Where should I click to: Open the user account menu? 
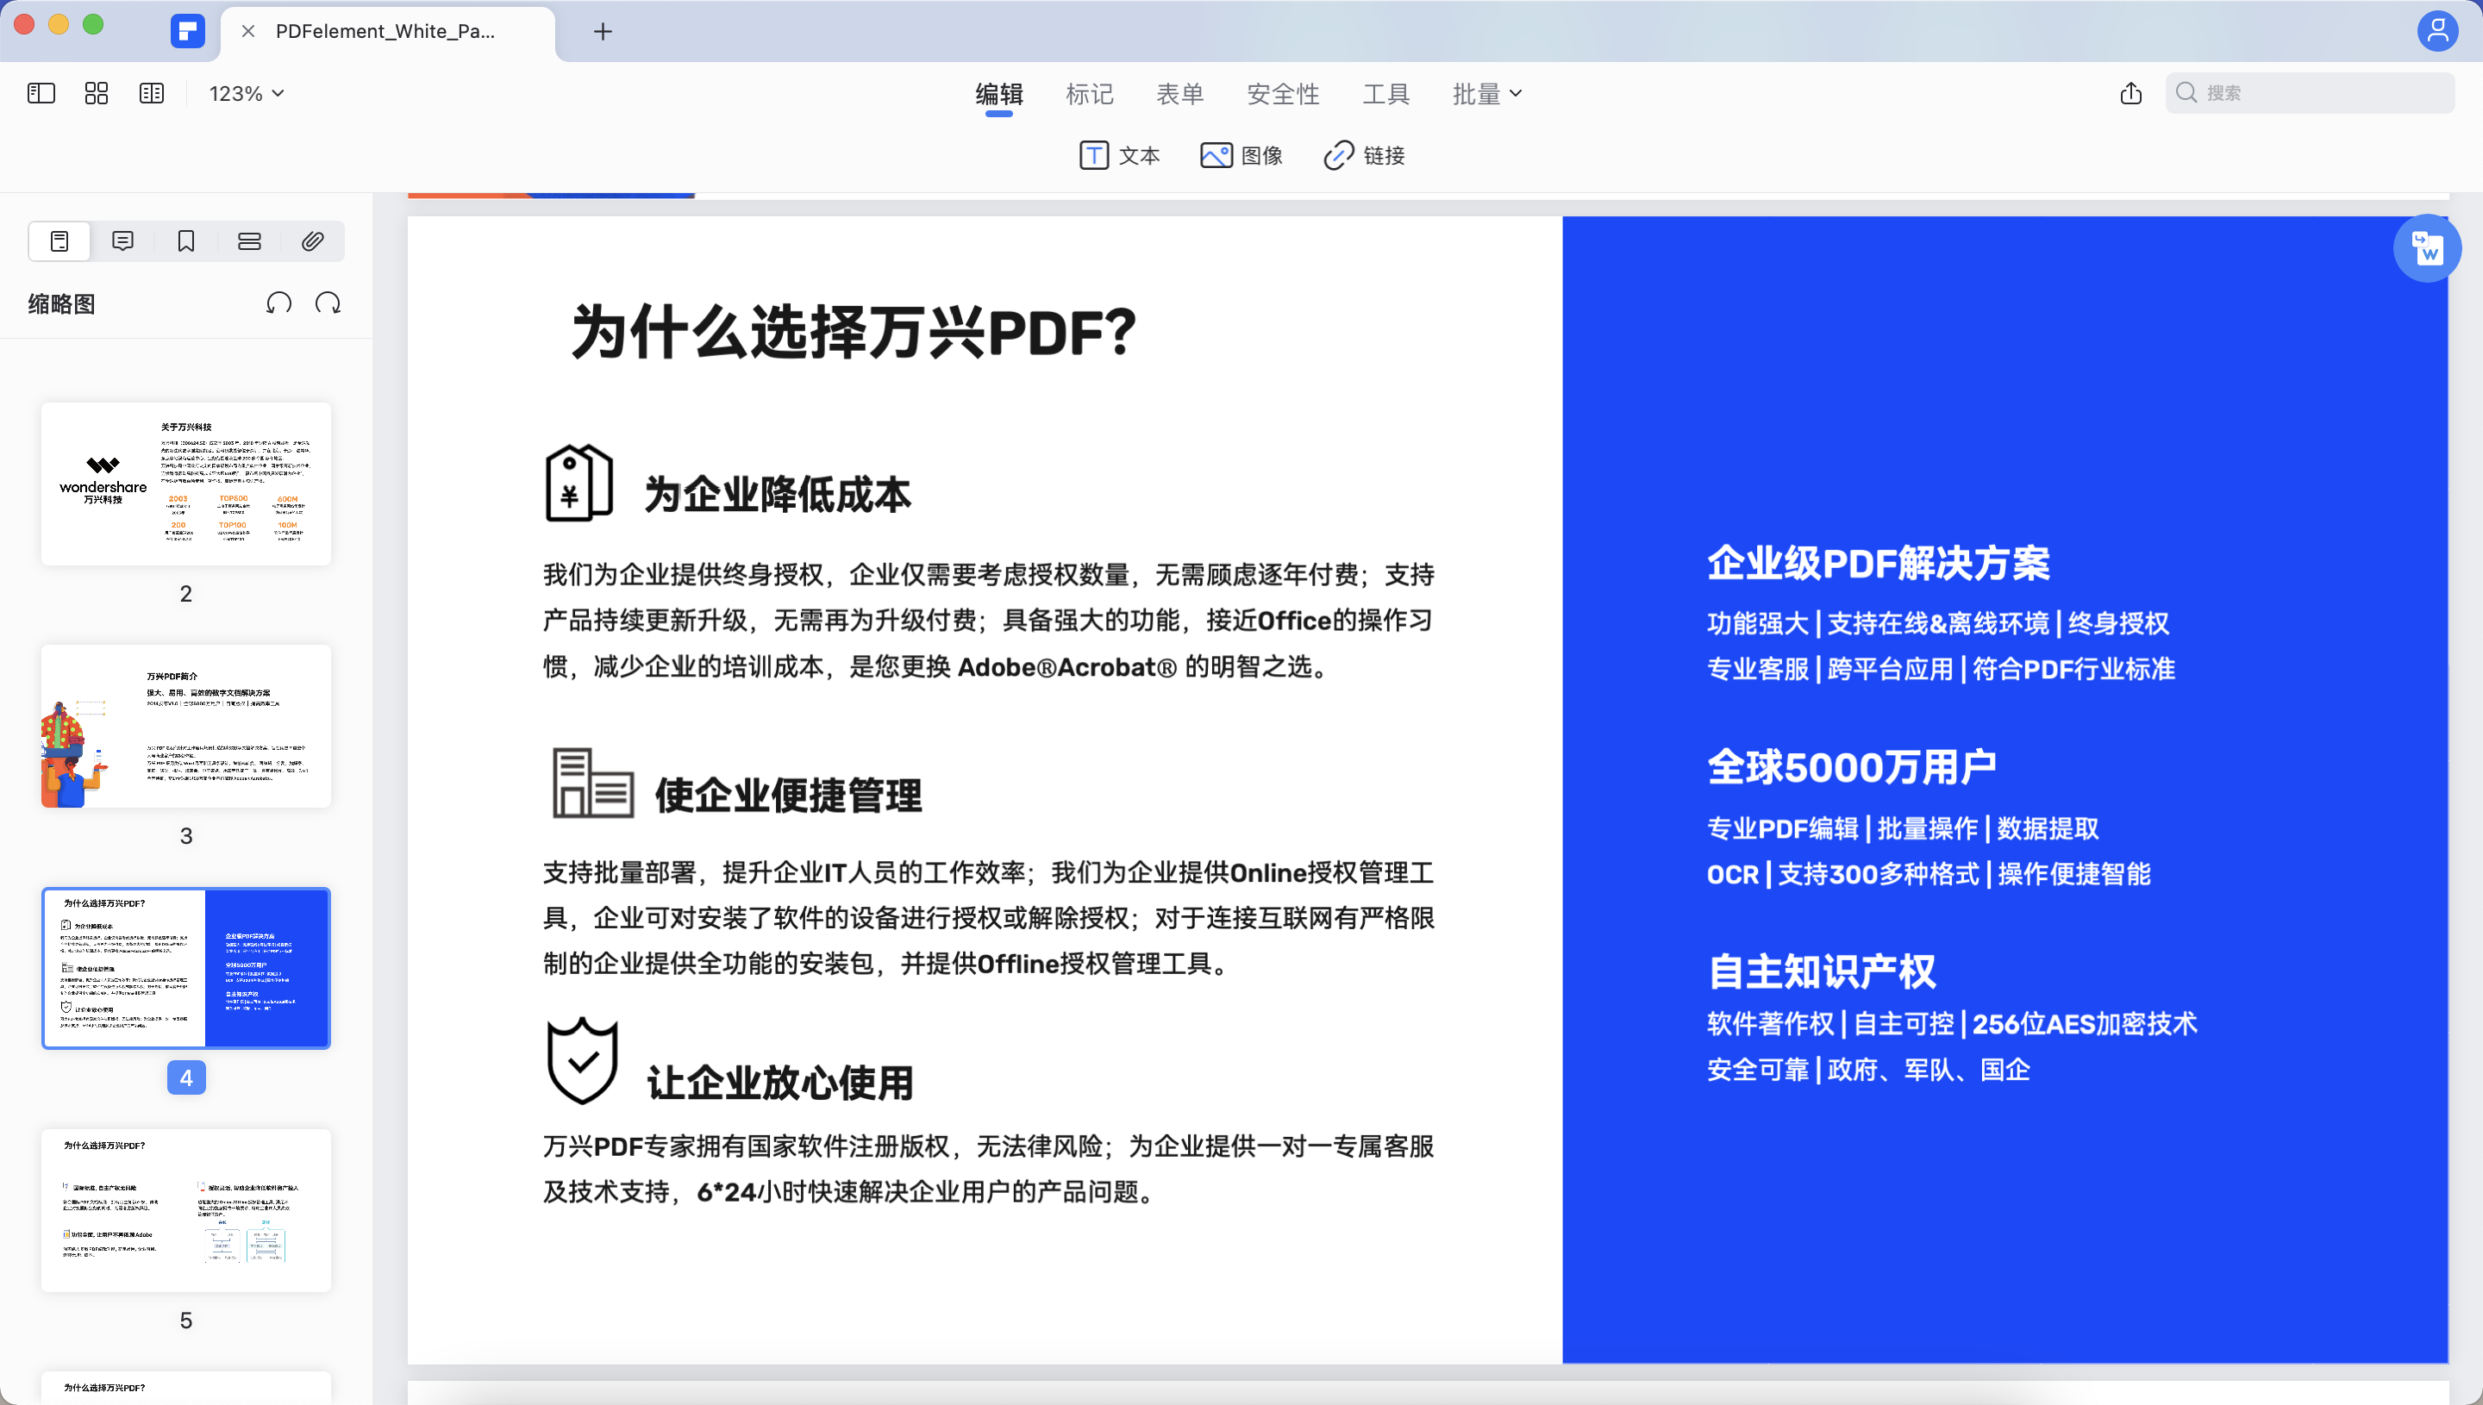pyautogui.click(x=2439, y=30)
